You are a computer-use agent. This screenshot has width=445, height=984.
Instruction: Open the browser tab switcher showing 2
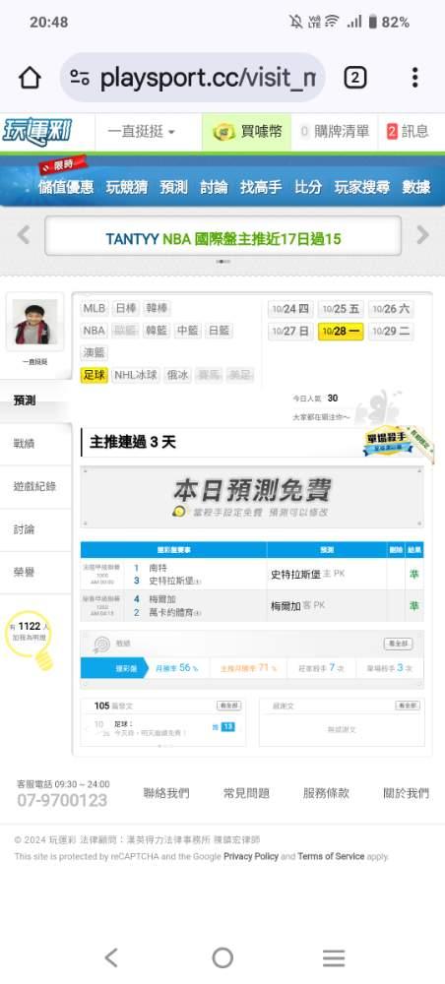coord(354,78)
